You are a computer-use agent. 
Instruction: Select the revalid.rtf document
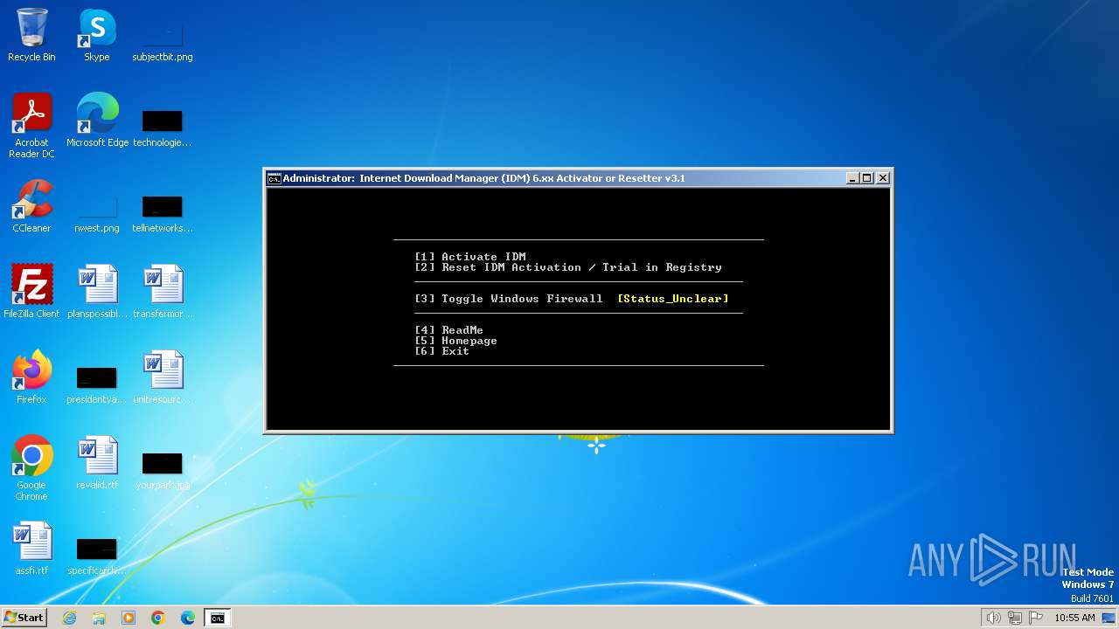(x=97, y=463)
